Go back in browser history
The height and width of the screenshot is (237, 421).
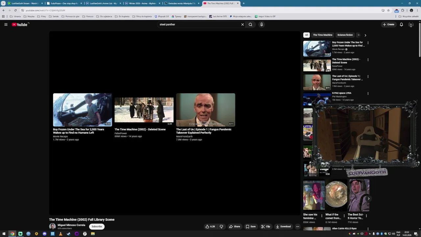(4, 10)
